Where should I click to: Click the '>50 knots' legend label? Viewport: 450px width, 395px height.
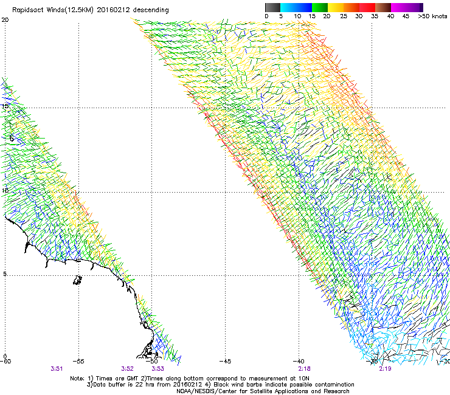point(432,16)
